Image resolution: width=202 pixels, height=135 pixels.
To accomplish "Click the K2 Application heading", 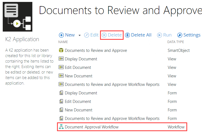I will (22, 39).
